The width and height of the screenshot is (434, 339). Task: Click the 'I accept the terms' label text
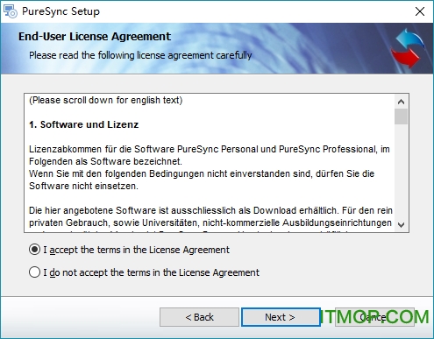tap(136, 250)
